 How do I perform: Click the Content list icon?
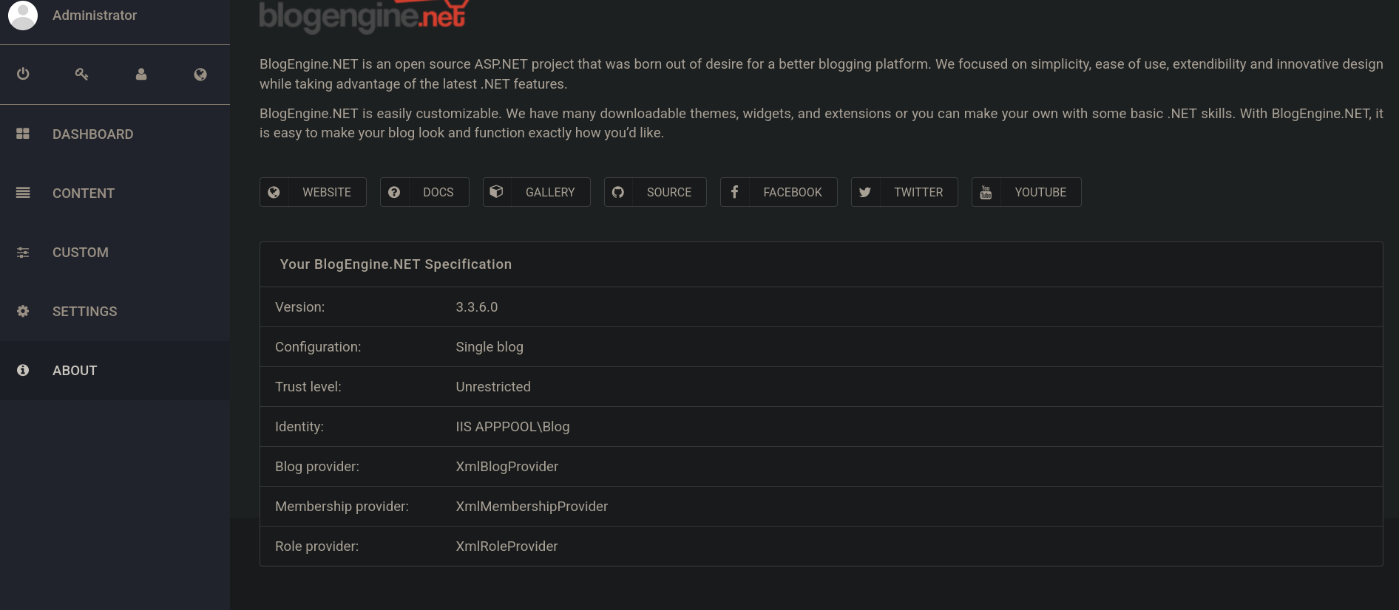click(x=23, y=193)
